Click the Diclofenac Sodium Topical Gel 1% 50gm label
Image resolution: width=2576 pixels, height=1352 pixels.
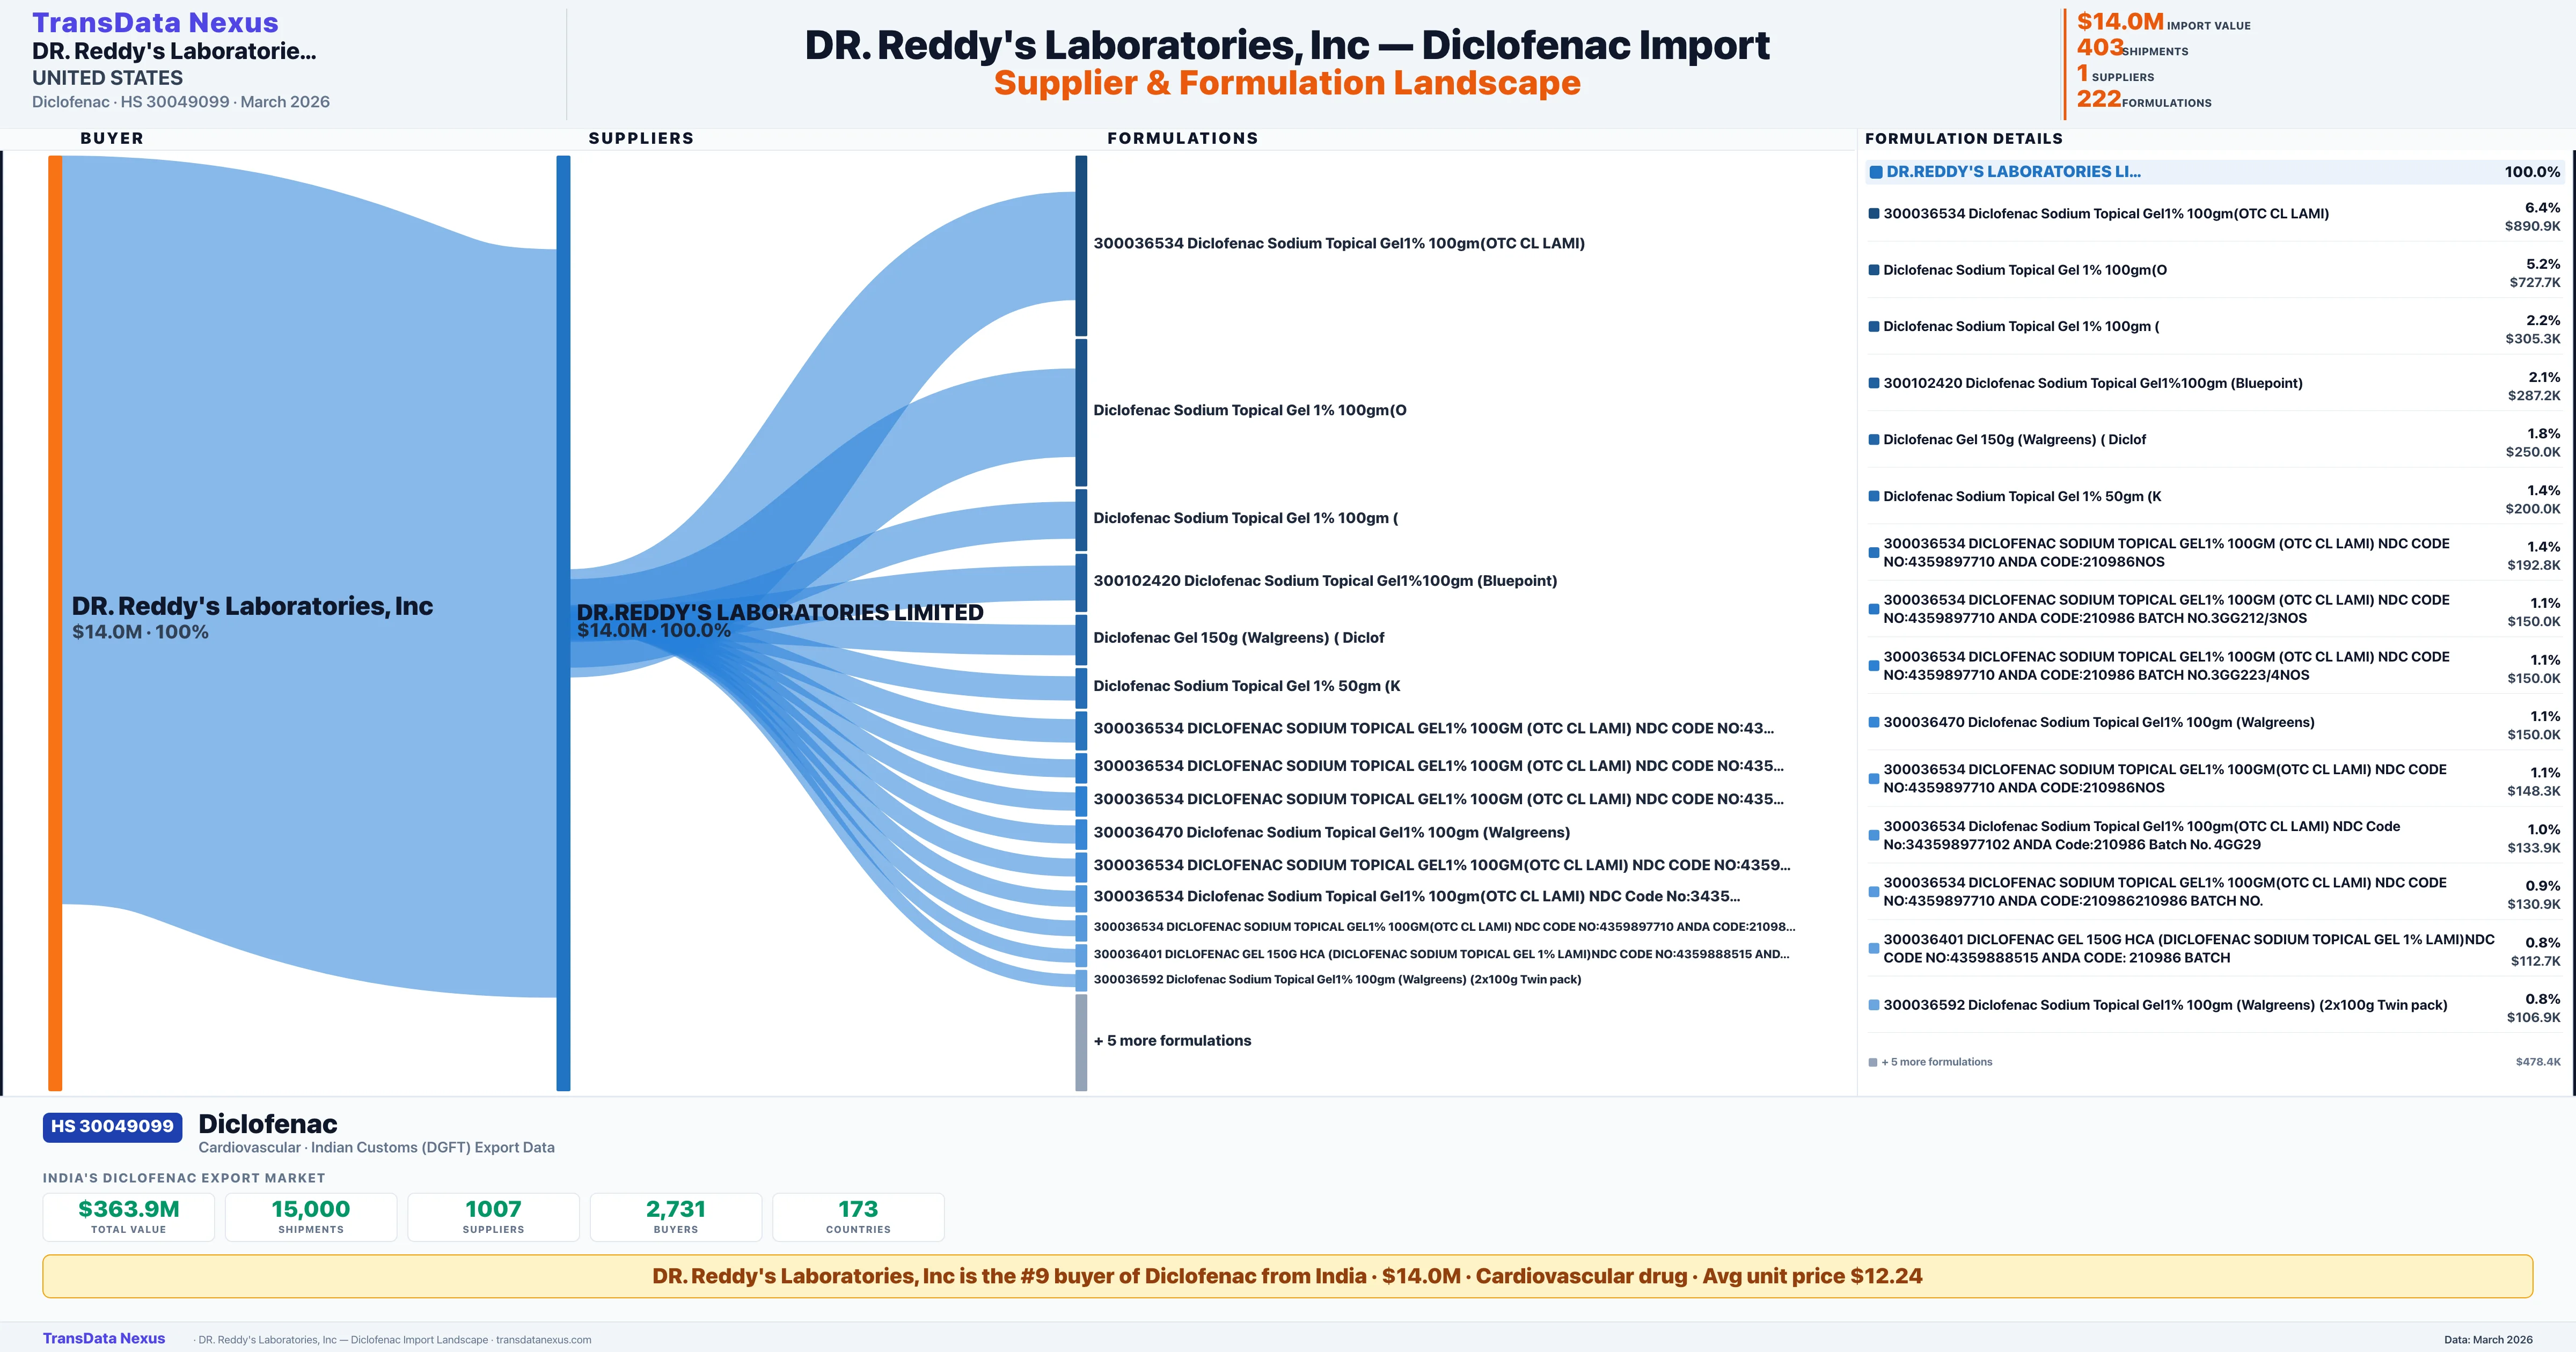pyautogui.click(x=1246, y=686)
